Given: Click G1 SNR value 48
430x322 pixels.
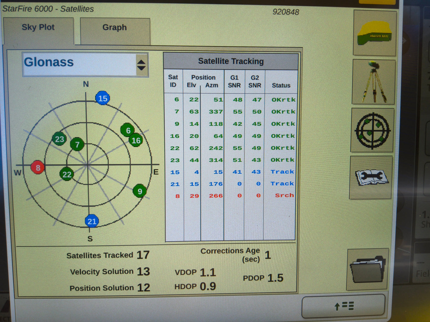Looking at the screenshot, I should click(x=237, y=100).
